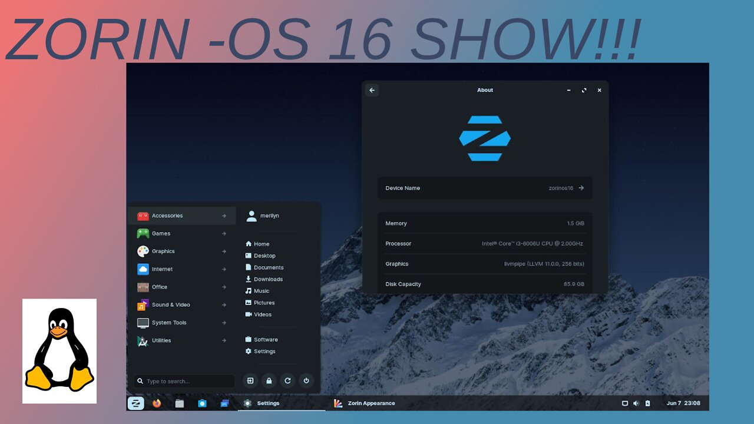Screen dimensions: 754x424
Task: Switch to the Zorin Appearance taskbar window
Action: coord(364,403)
